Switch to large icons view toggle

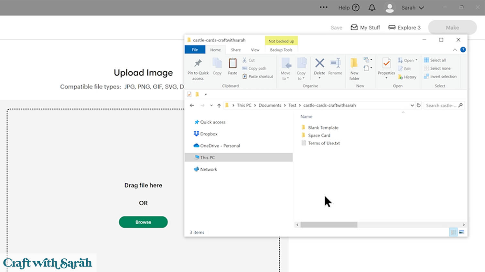click(x=461, y=232)
